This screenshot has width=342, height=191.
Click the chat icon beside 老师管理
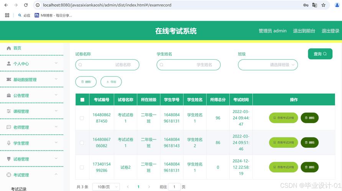[x=9, y=127]
